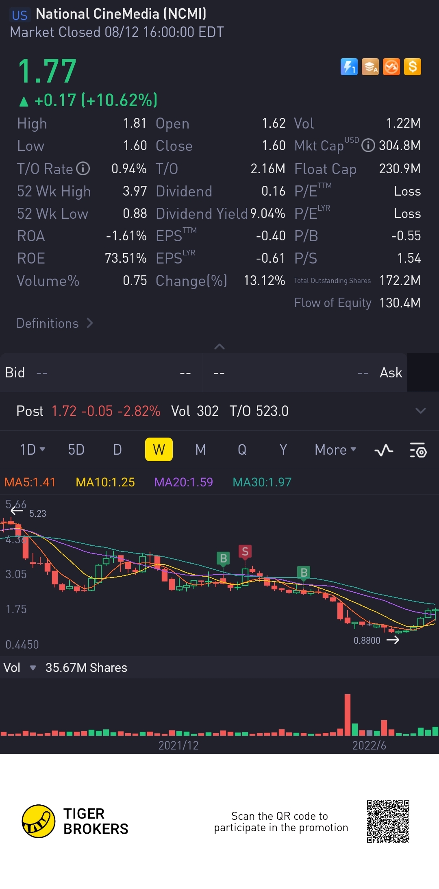Tap the 2022/6 date axis label
The image size is (439, 889).
click(x=369, y=745)
